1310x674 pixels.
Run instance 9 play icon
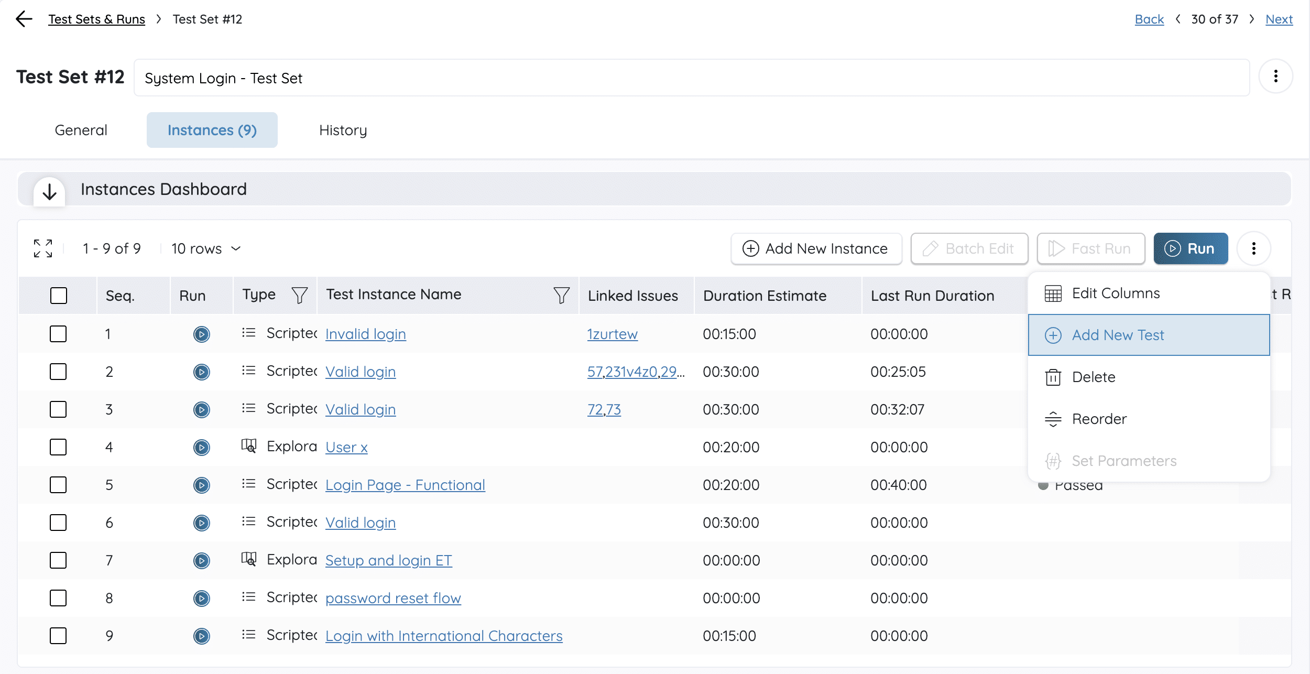click(x=201, y=636)
